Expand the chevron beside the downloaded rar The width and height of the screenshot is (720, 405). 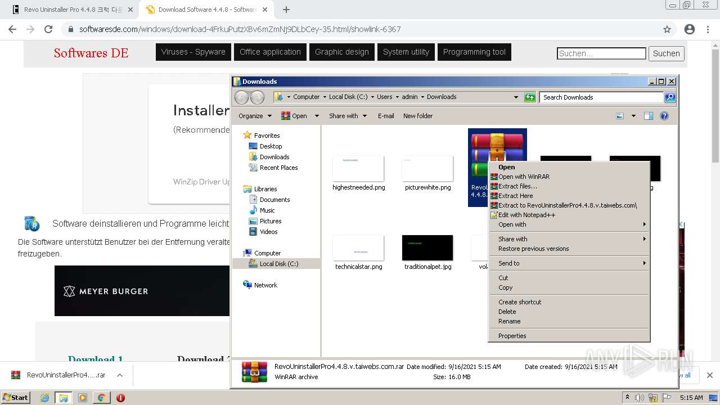(x=120, y=375)
